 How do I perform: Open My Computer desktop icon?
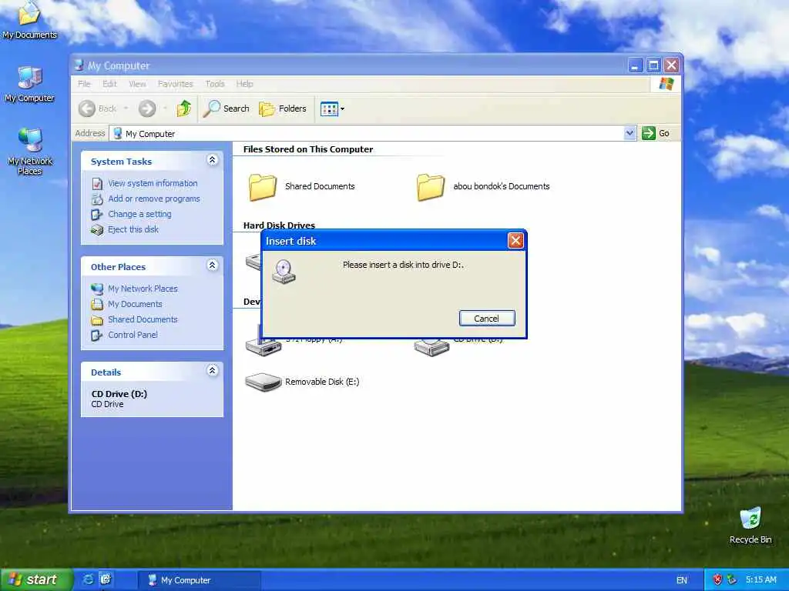(x=30, y=85)
